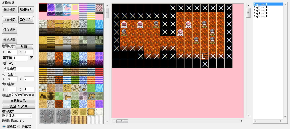The image size is (290, 129).
Task: Select the plain yellow sand square tile
Action: click(83, 112)
